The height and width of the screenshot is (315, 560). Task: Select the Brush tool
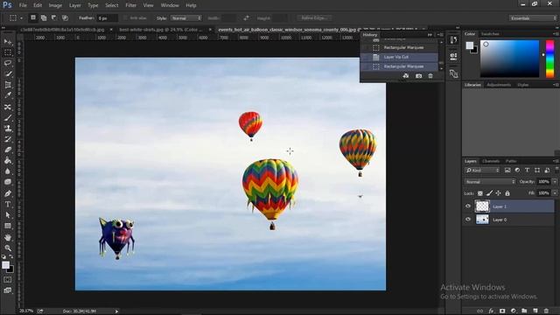point(8,117)
